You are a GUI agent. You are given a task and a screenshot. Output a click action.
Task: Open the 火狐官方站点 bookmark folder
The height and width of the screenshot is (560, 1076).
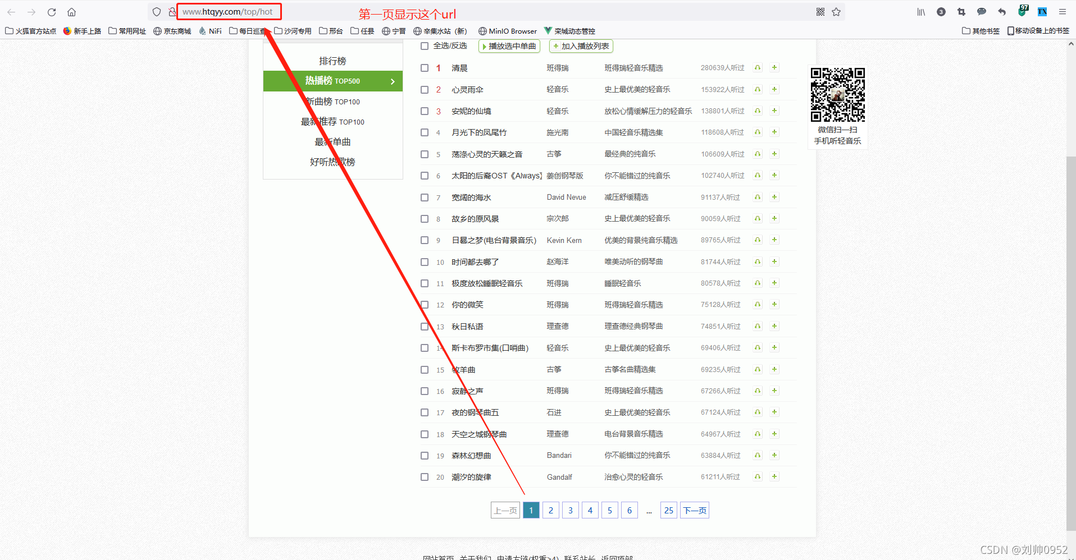(31, 31)
